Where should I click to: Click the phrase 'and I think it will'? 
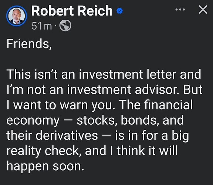(131, 150)
